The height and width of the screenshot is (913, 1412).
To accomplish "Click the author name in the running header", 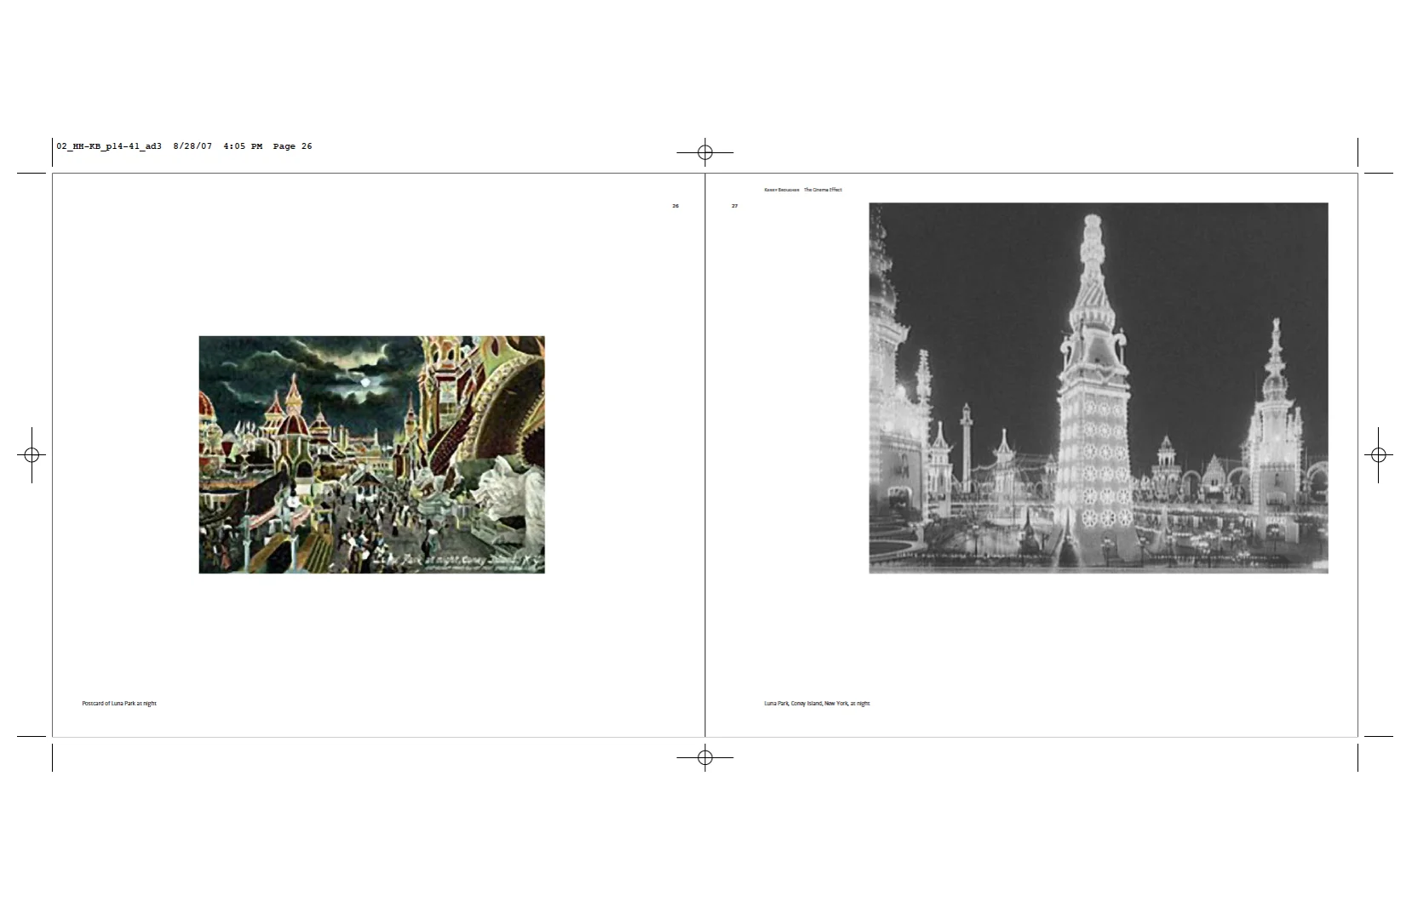I will pyautogui.click(x=782, y=190).
